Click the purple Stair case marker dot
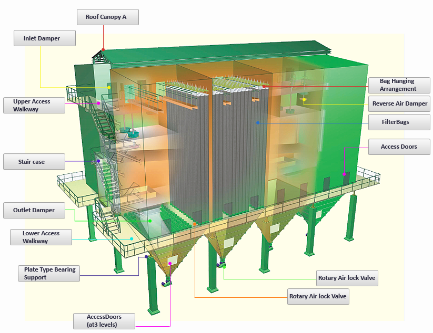The height and width of the screenshot is (333, 433). pos(98,161)
